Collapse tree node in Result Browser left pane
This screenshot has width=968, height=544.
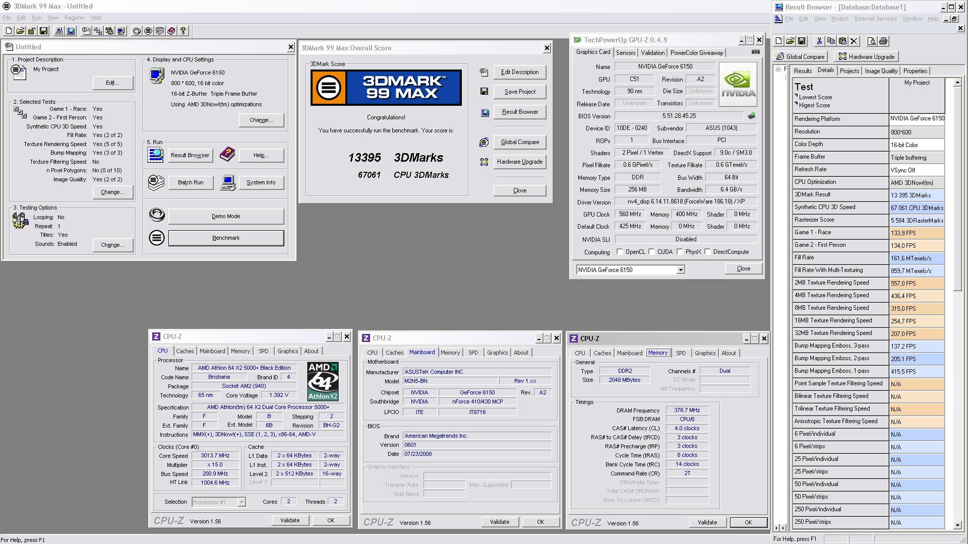(x=778, y=70)
